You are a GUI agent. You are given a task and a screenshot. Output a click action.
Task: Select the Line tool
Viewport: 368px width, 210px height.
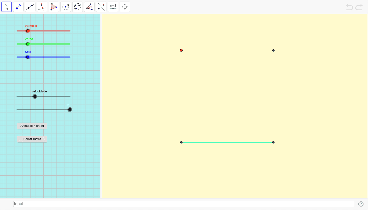[x=30, y=7]
